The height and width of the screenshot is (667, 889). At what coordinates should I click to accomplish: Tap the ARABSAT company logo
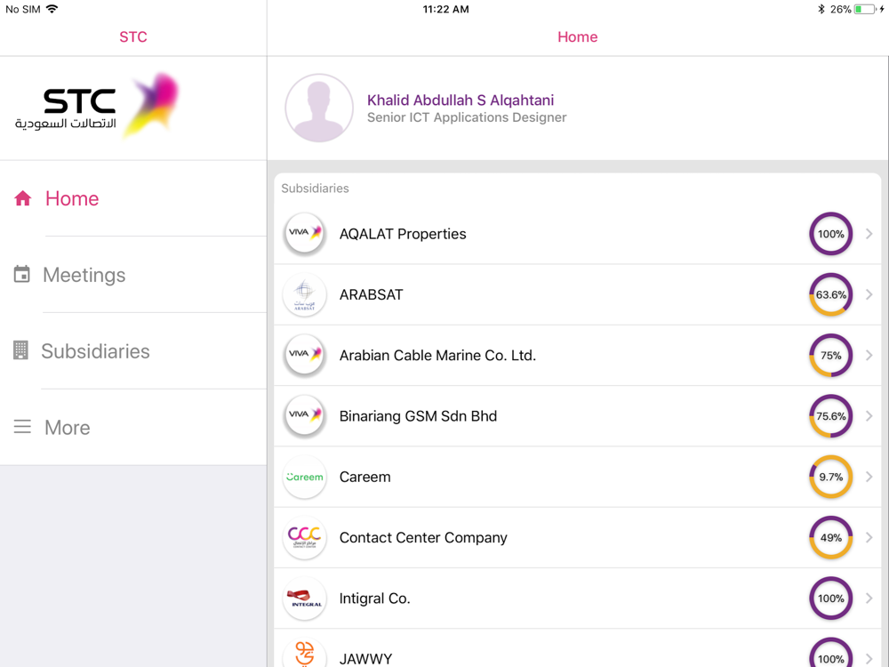[x=304, y=294]
